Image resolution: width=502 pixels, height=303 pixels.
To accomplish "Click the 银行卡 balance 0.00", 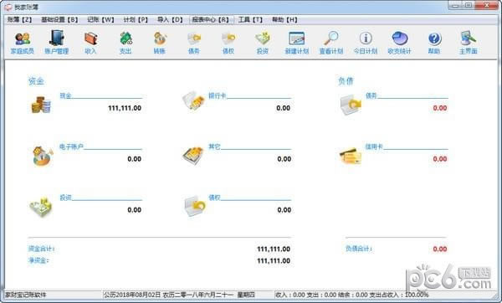I will click(284, 108).
